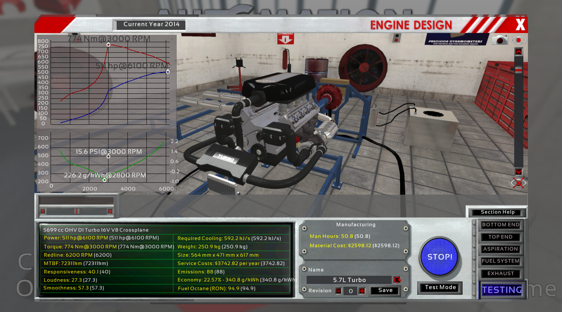Open the BOTTOM END tab

(501, 225)
